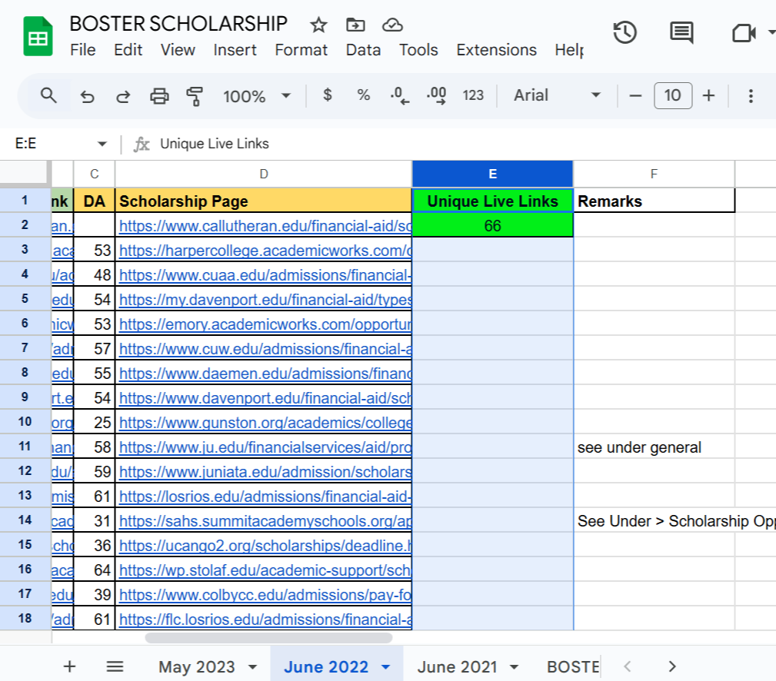This screenshot has width=776, height=681.
Task: Click the horizontal scrollbar
Action: coord(268,637)
